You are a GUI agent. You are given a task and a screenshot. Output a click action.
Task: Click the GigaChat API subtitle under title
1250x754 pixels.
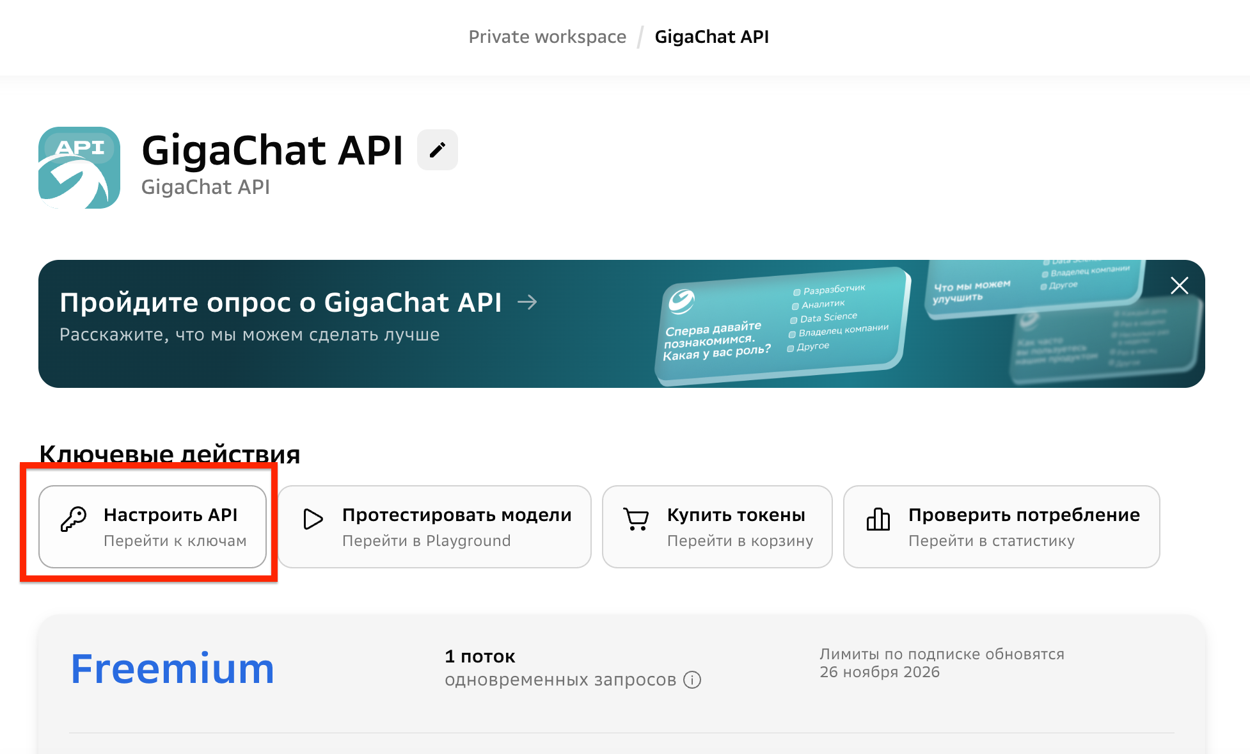tap(205, 187)
